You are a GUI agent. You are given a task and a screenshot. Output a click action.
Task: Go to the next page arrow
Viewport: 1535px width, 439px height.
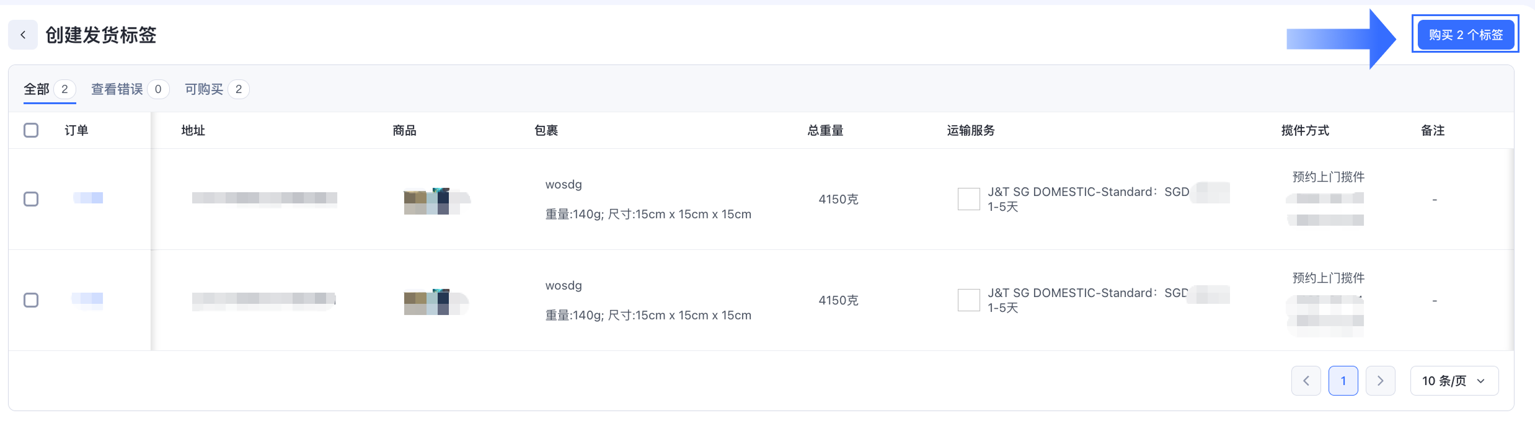tap(1380, 381)
